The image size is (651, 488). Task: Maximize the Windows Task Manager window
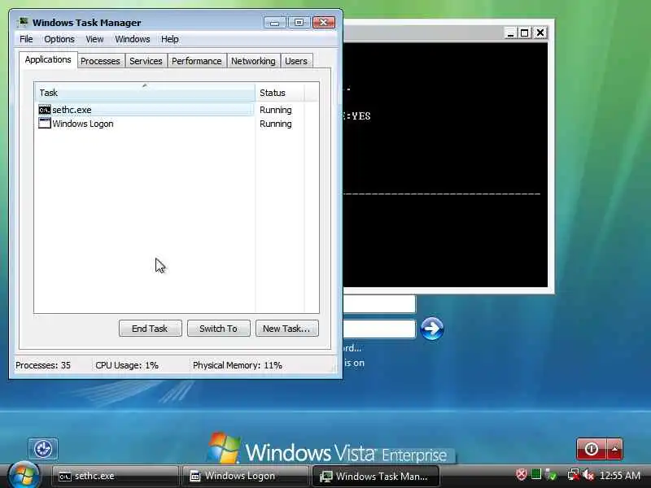pos(299,22)
